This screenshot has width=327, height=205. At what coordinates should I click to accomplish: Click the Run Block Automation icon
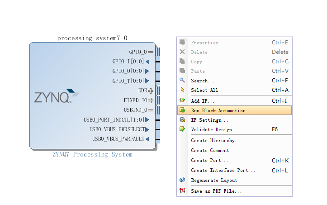[x=182, y=110]
